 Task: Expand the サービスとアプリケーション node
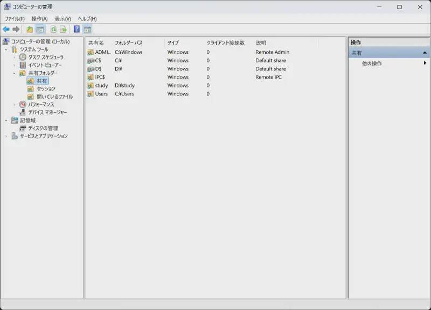tap(6, 136)
